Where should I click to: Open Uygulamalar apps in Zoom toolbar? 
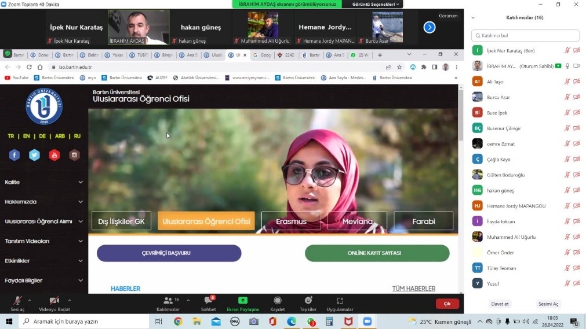[x=340, y=304]
